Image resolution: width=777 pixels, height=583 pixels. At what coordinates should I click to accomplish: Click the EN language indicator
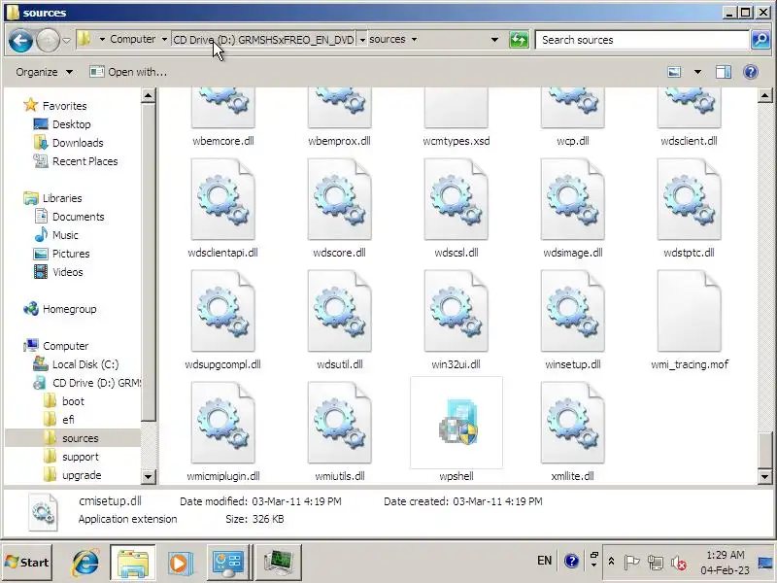(x=544, y=561)
